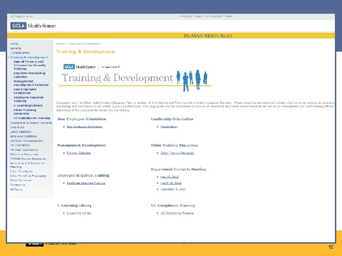This screenshot has width=342, height=256.
Task: Click the Management Development section heading
Action: [x=82, y=145]
